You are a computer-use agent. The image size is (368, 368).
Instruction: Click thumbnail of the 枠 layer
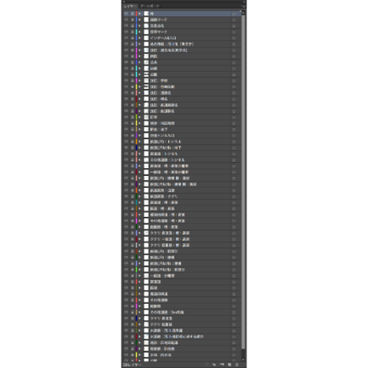coord(146,14)
